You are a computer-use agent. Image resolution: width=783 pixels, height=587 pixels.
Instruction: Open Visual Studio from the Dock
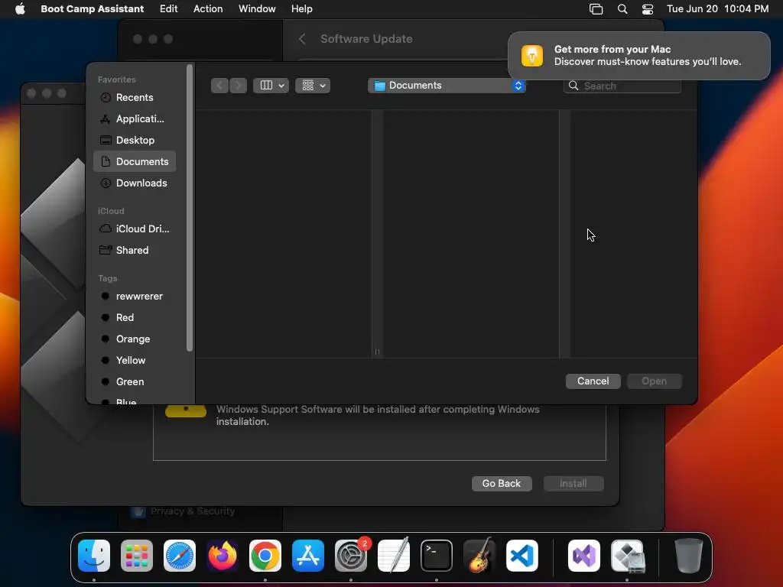(584, 556)
